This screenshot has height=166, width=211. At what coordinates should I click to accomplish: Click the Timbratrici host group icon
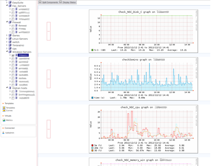tap(10, 45)
